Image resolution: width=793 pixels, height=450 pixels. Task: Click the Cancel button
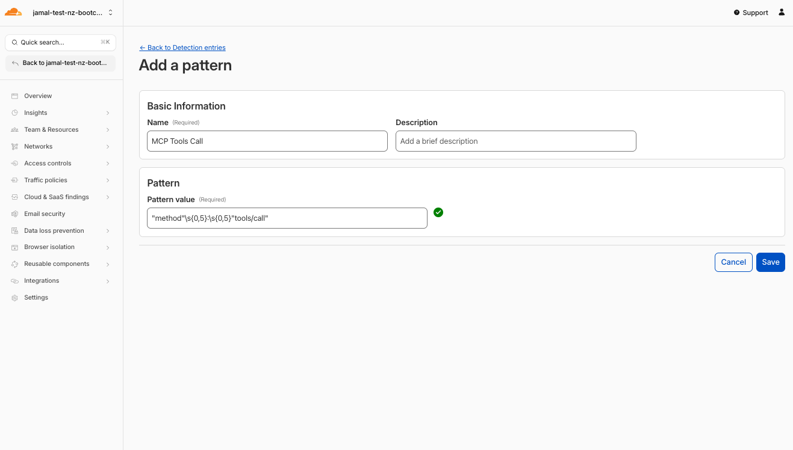[733, 262]
